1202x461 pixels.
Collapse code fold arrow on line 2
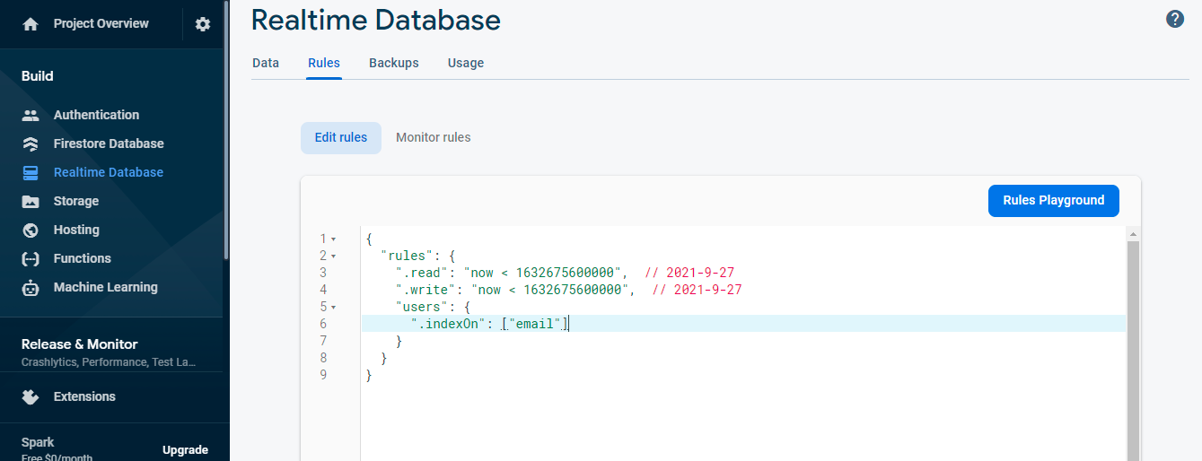click(334, 257)
